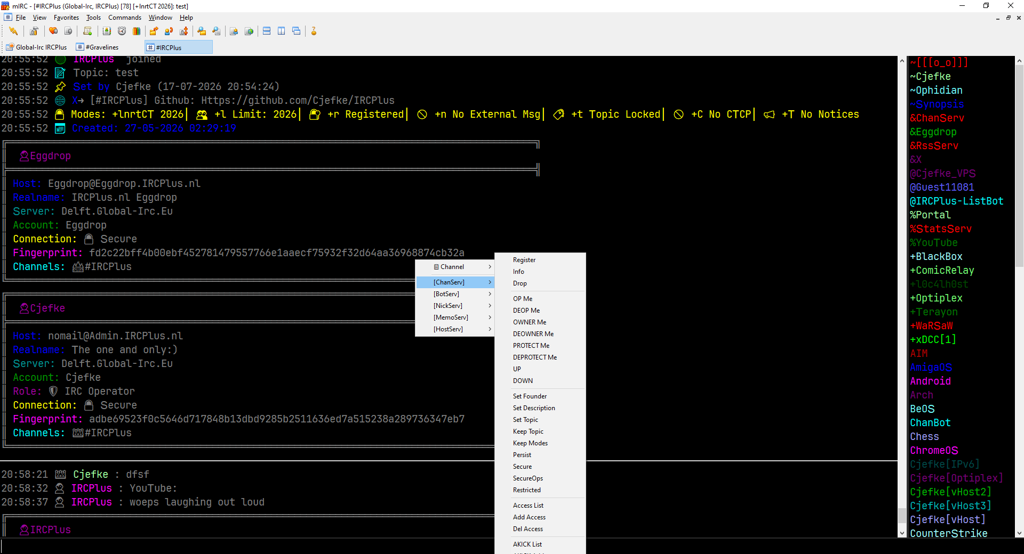Cascade windows via toolbar icon
This screenshot has height=554, width=1024.
(297, 31)
